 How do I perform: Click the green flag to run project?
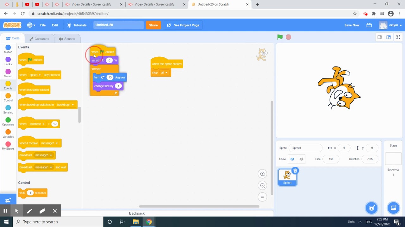tap(280, 37)
